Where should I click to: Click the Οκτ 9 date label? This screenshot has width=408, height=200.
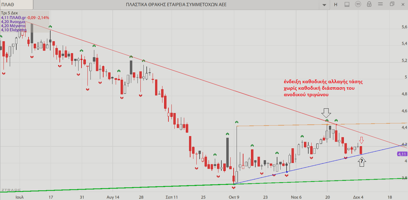[234, 197]
